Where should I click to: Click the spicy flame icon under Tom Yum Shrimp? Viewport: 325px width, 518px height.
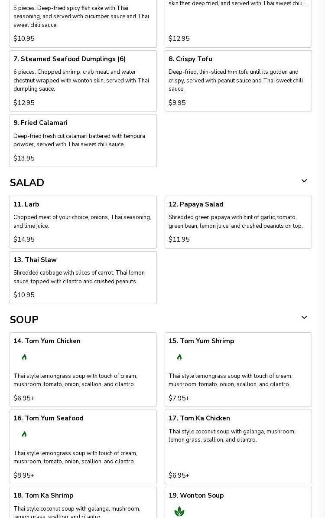(x=179, y=357)
